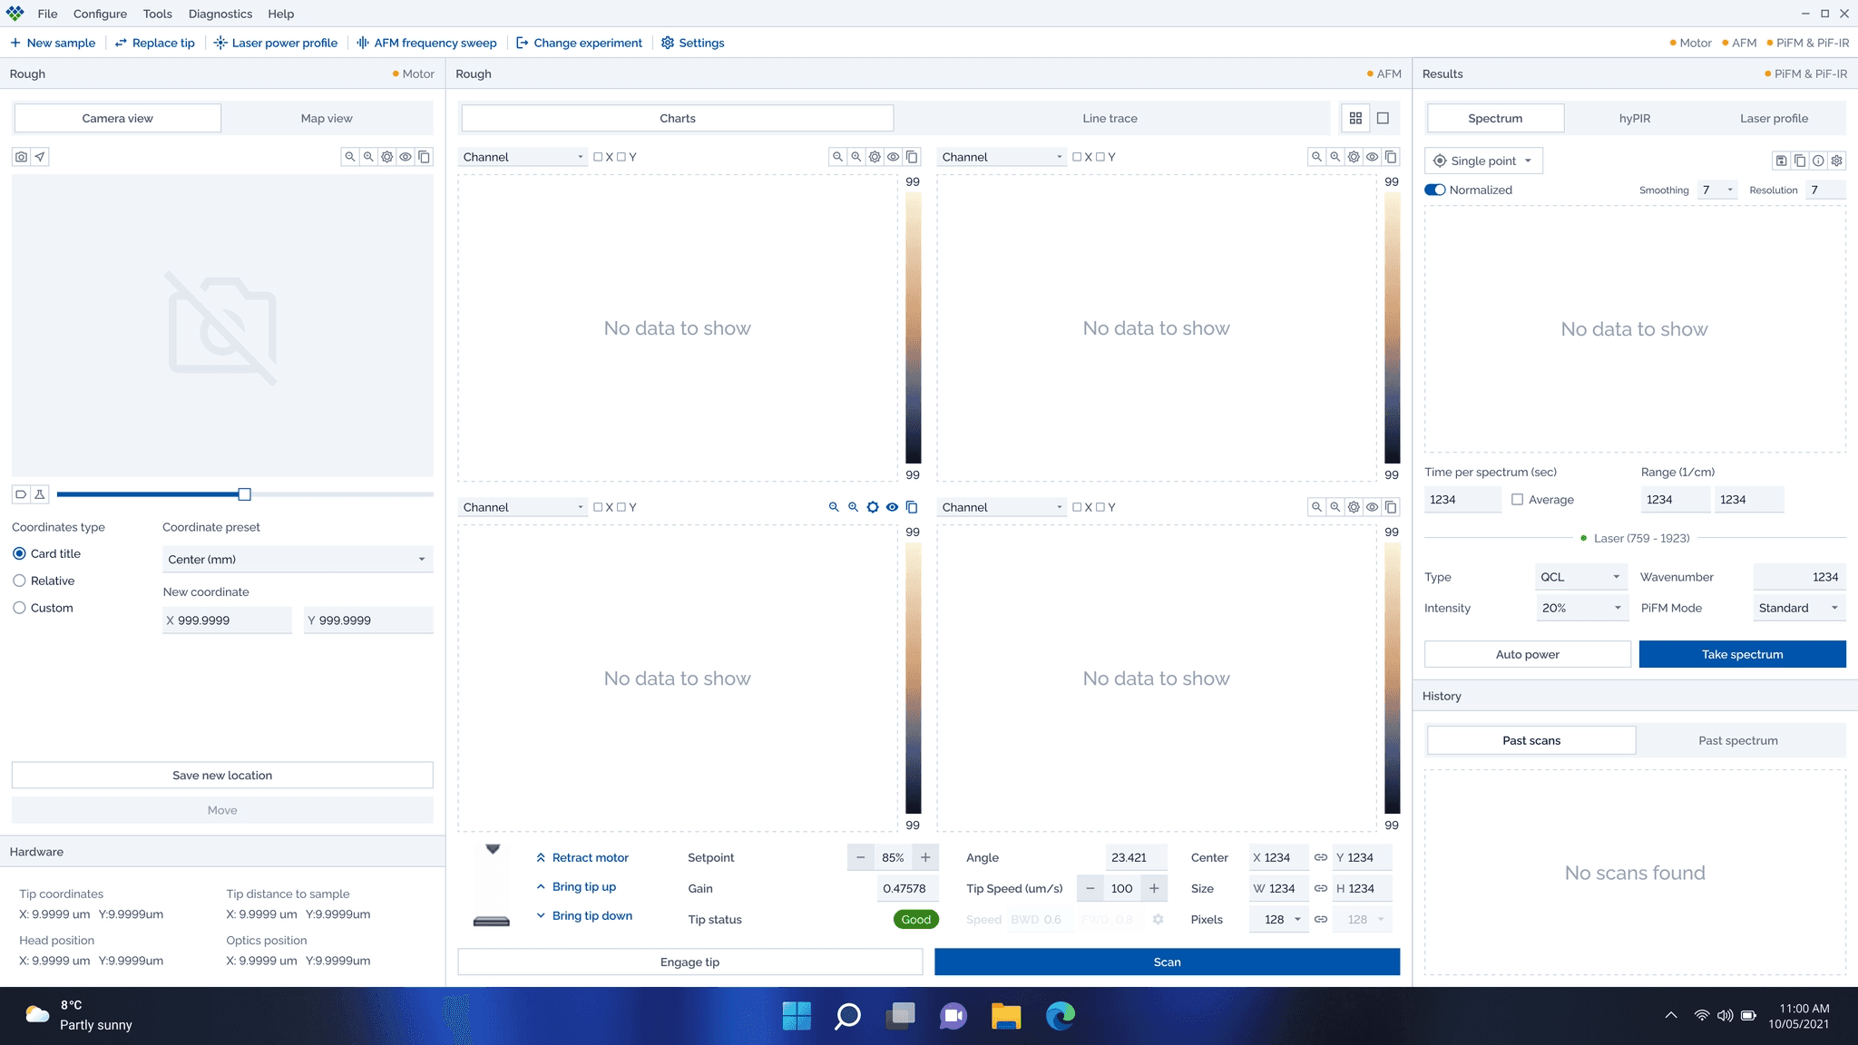This screenshot has height=1045, width=1858.
Task: Expand the Single point mode dropdown
Action: (x=1484, y=161)
